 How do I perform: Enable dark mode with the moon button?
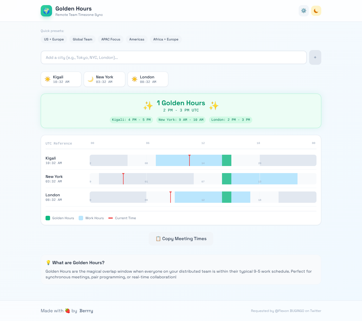point(316,10)
